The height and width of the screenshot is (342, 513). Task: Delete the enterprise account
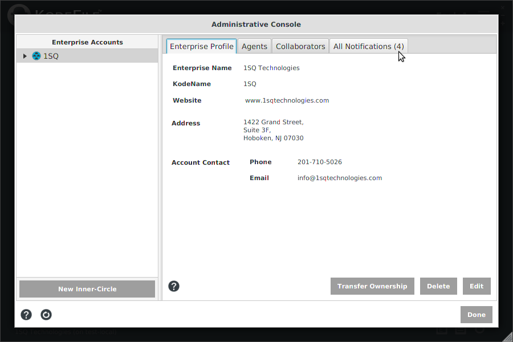coord(438,286)
